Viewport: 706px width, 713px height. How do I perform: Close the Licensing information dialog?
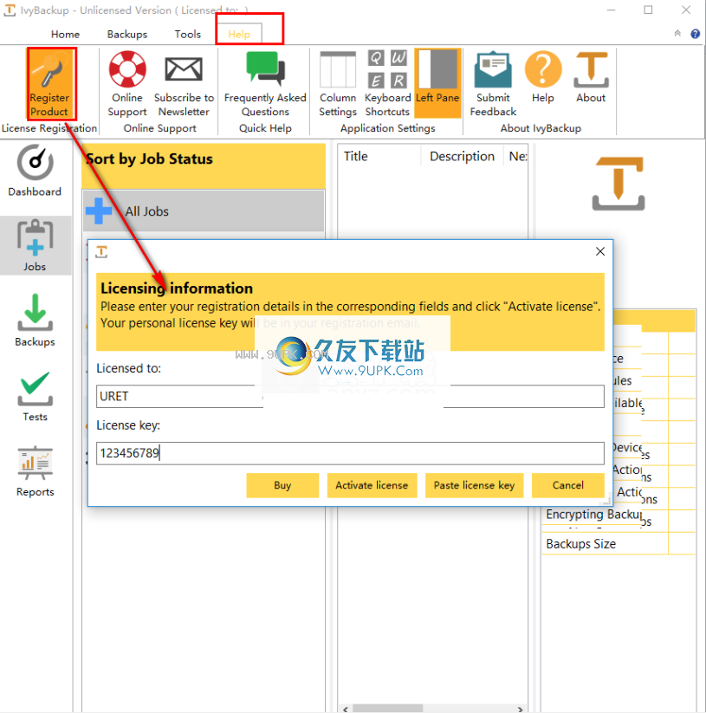click(x=600, y=251)
